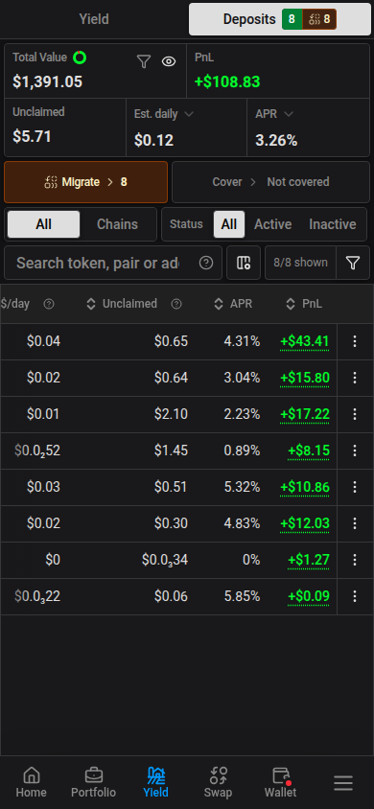374x809 pixels.
Task: Click the help icon beside $/day header
Action: click(49, 304)
